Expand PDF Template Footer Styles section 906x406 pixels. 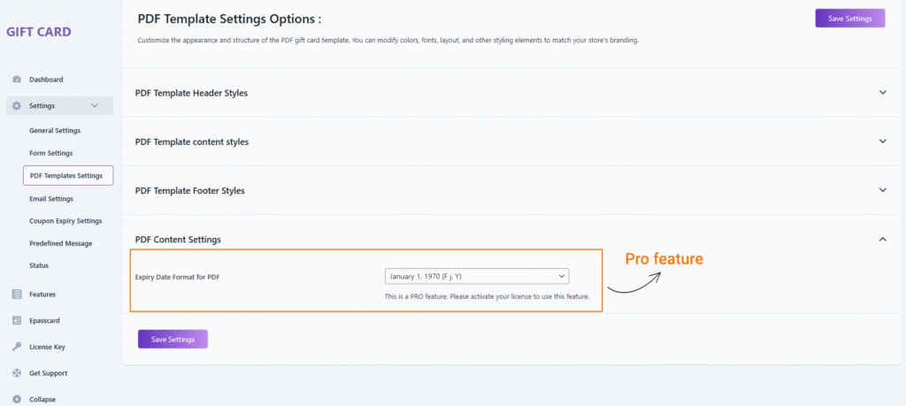(882, 190)
